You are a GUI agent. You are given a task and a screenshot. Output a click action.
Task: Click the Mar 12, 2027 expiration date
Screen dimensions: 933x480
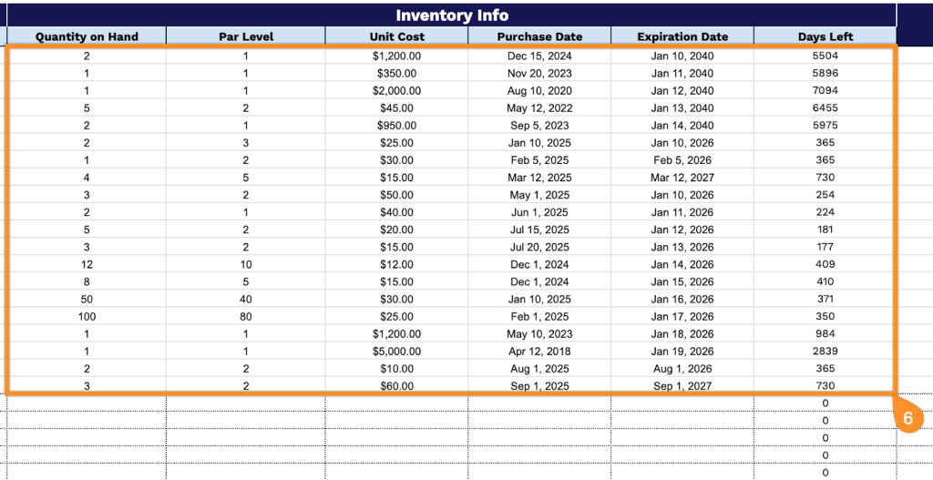682,178
